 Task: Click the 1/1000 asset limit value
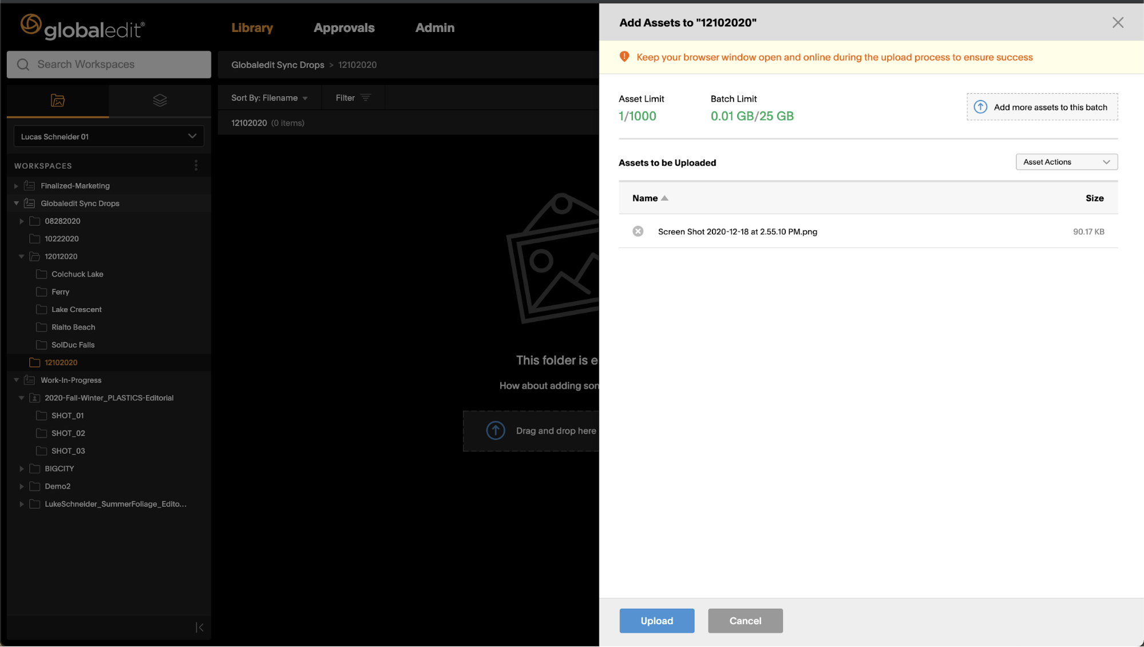638,116
